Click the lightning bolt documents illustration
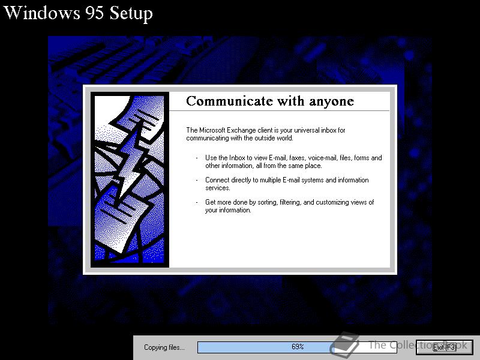 [x=130, y=179]
